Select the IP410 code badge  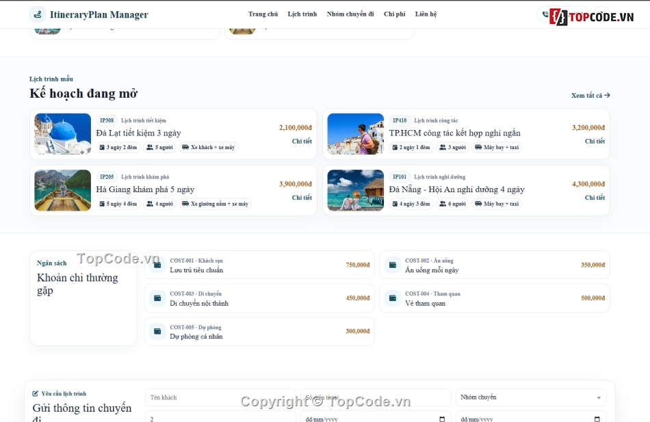400,120
